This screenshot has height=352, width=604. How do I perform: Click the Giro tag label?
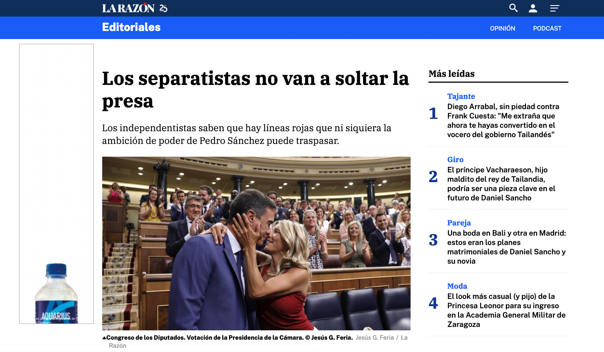coord(456,160)
